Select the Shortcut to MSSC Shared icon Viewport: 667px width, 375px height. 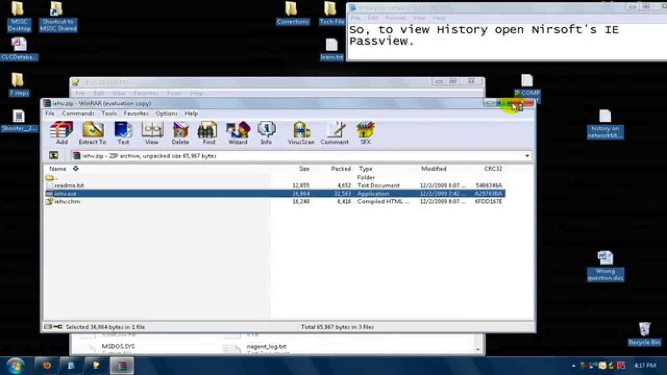[x=58, y=17]
